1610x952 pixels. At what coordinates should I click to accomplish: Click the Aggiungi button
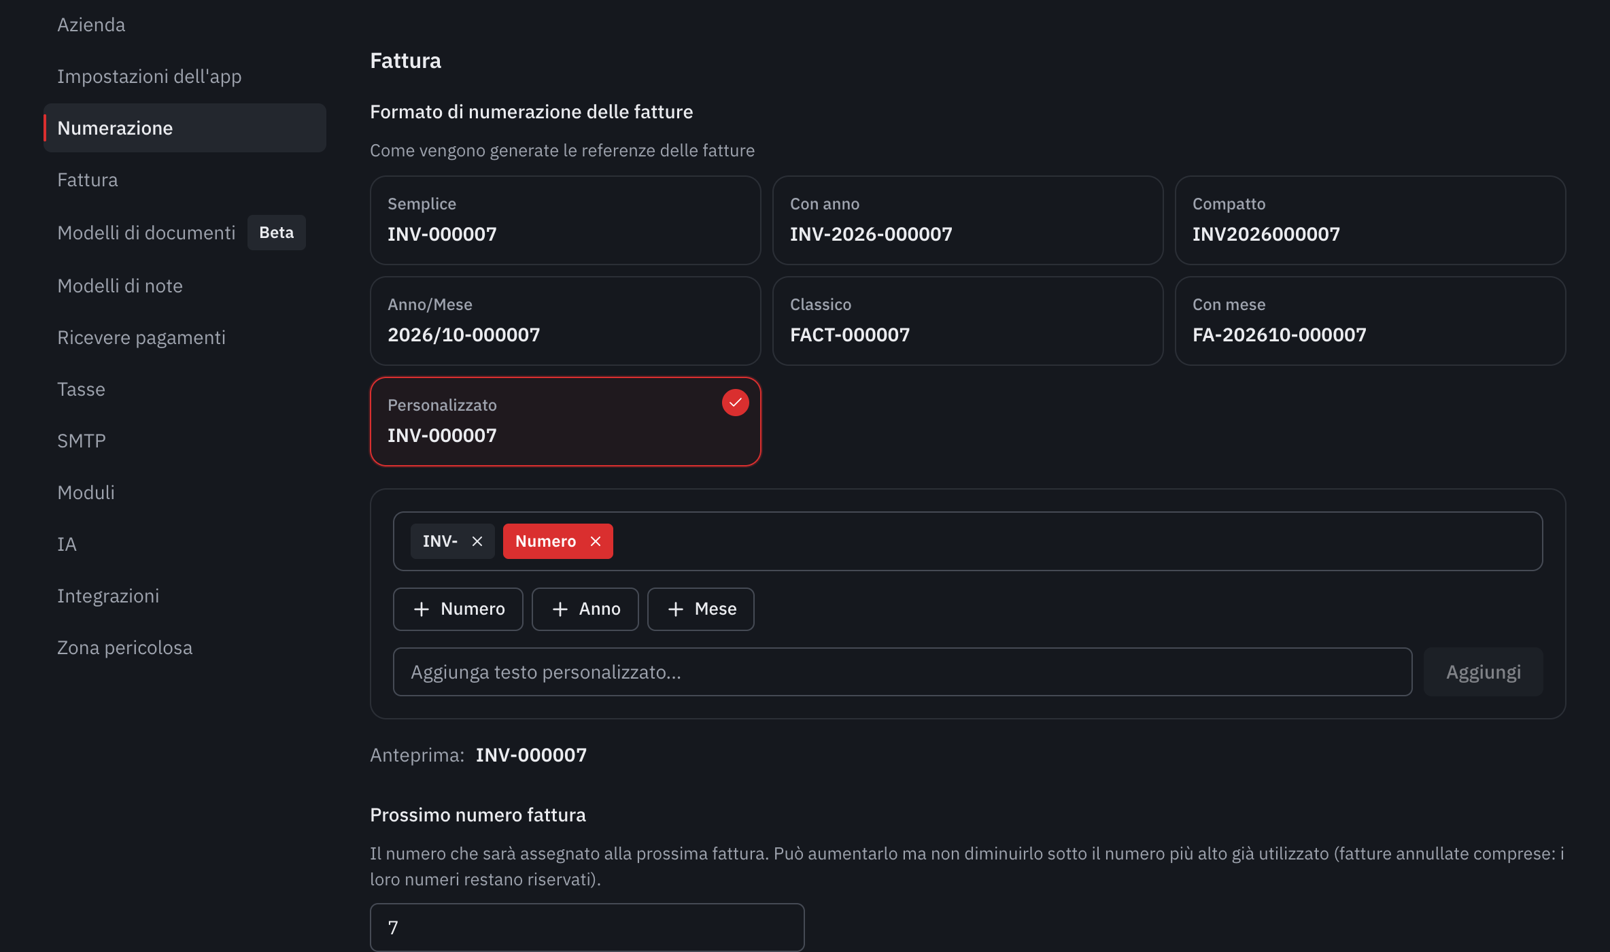coord(1484,672)
